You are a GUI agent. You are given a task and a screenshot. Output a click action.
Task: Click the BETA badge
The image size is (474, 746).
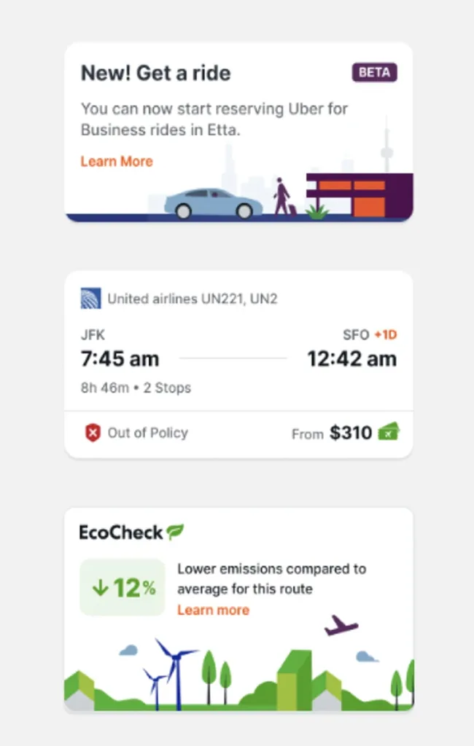[374, 73]
